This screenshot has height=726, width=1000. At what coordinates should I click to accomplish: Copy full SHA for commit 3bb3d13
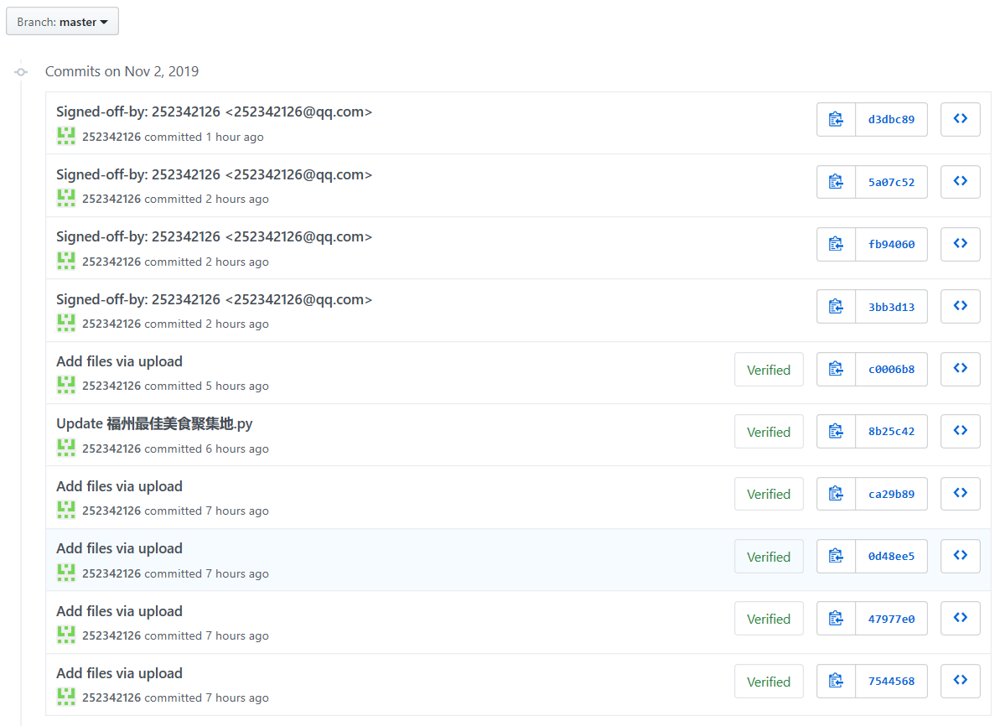coord(836,307)
